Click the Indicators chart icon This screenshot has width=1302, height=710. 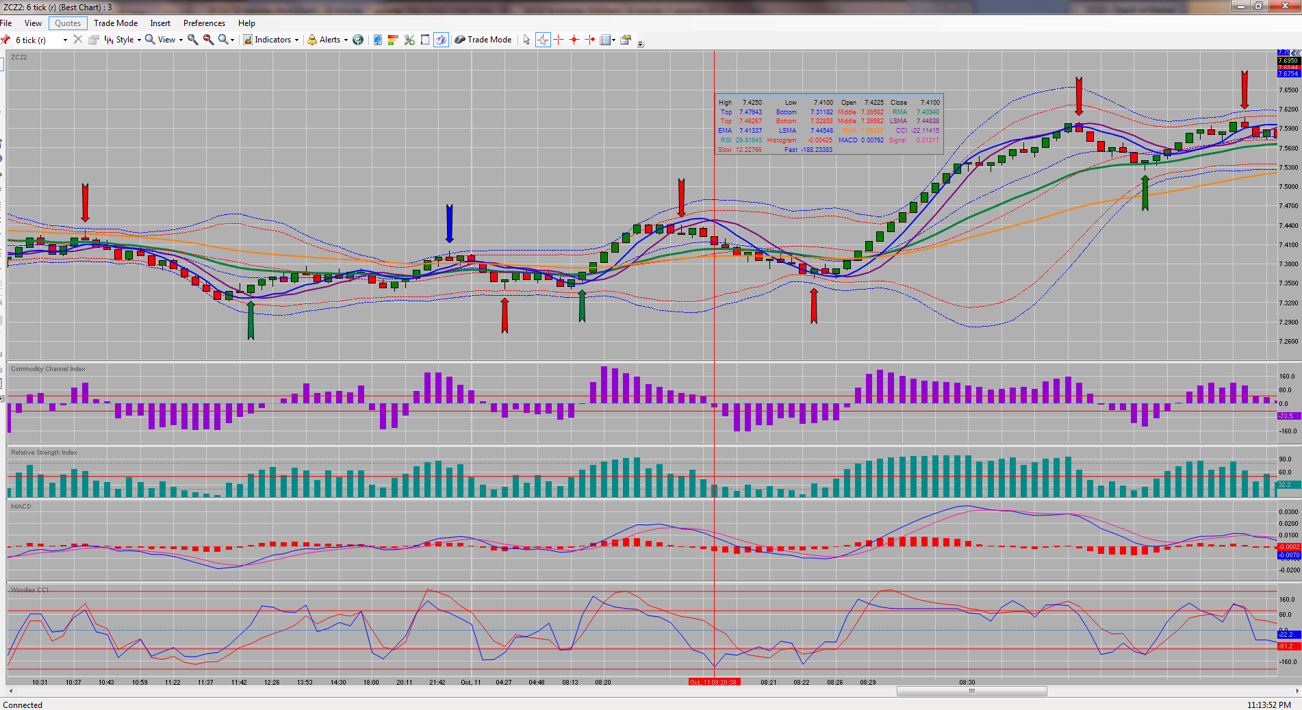click(248, 40)
